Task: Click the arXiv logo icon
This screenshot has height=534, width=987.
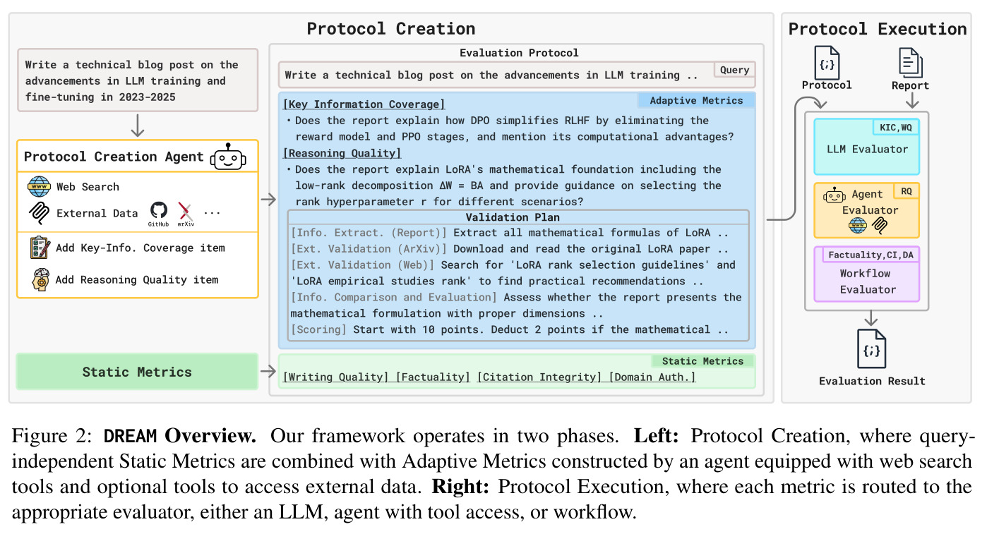Action: tap(186, 210)
